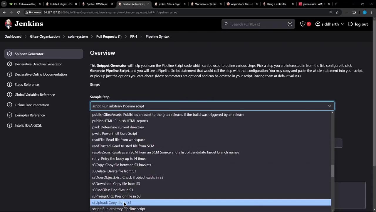Bookmark this page with the star icon
Screen dimensions: 376x212
[x=337, y=12]
